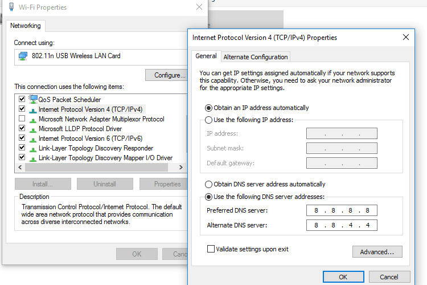Select the Link-Layer Topology Discovery Responder icon
This screenshot has height=285, width=427.
click(33, 149)
